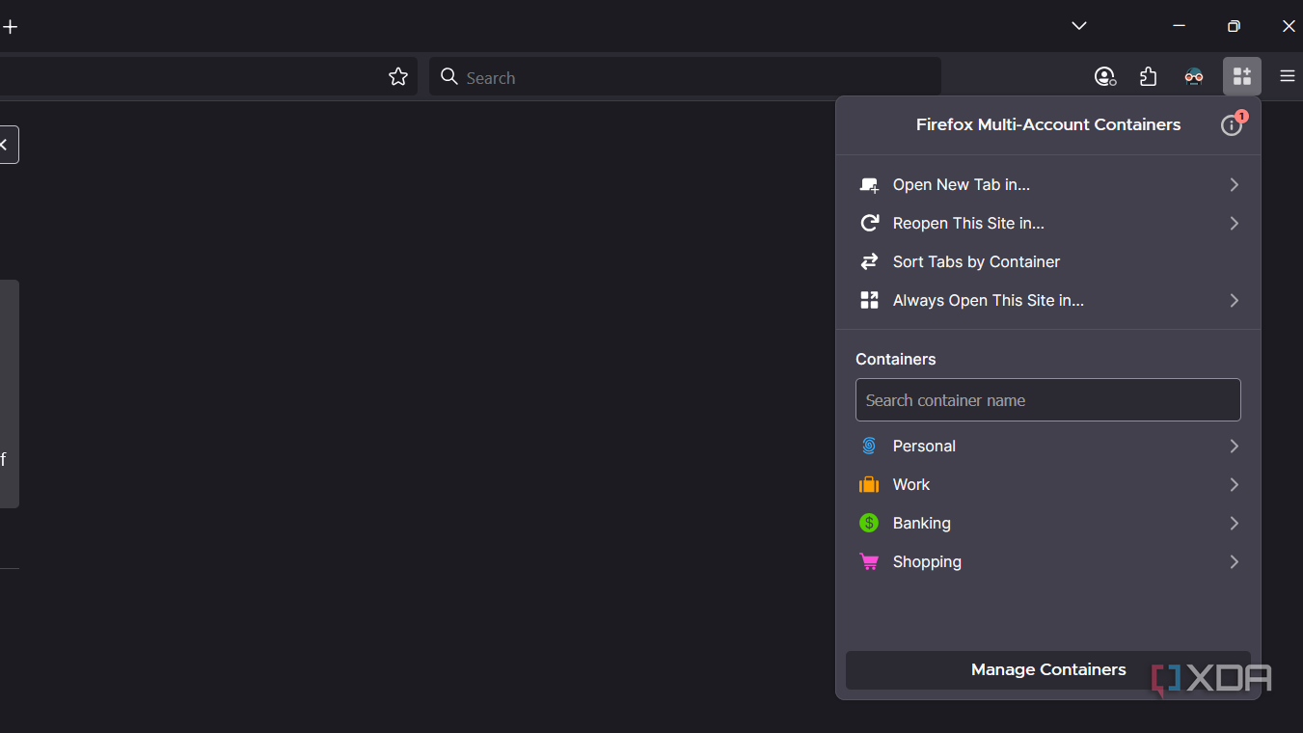The image size is (1303, 733).
Task: Bookmark this page with the star icon
Action: [x=398, y=77]
